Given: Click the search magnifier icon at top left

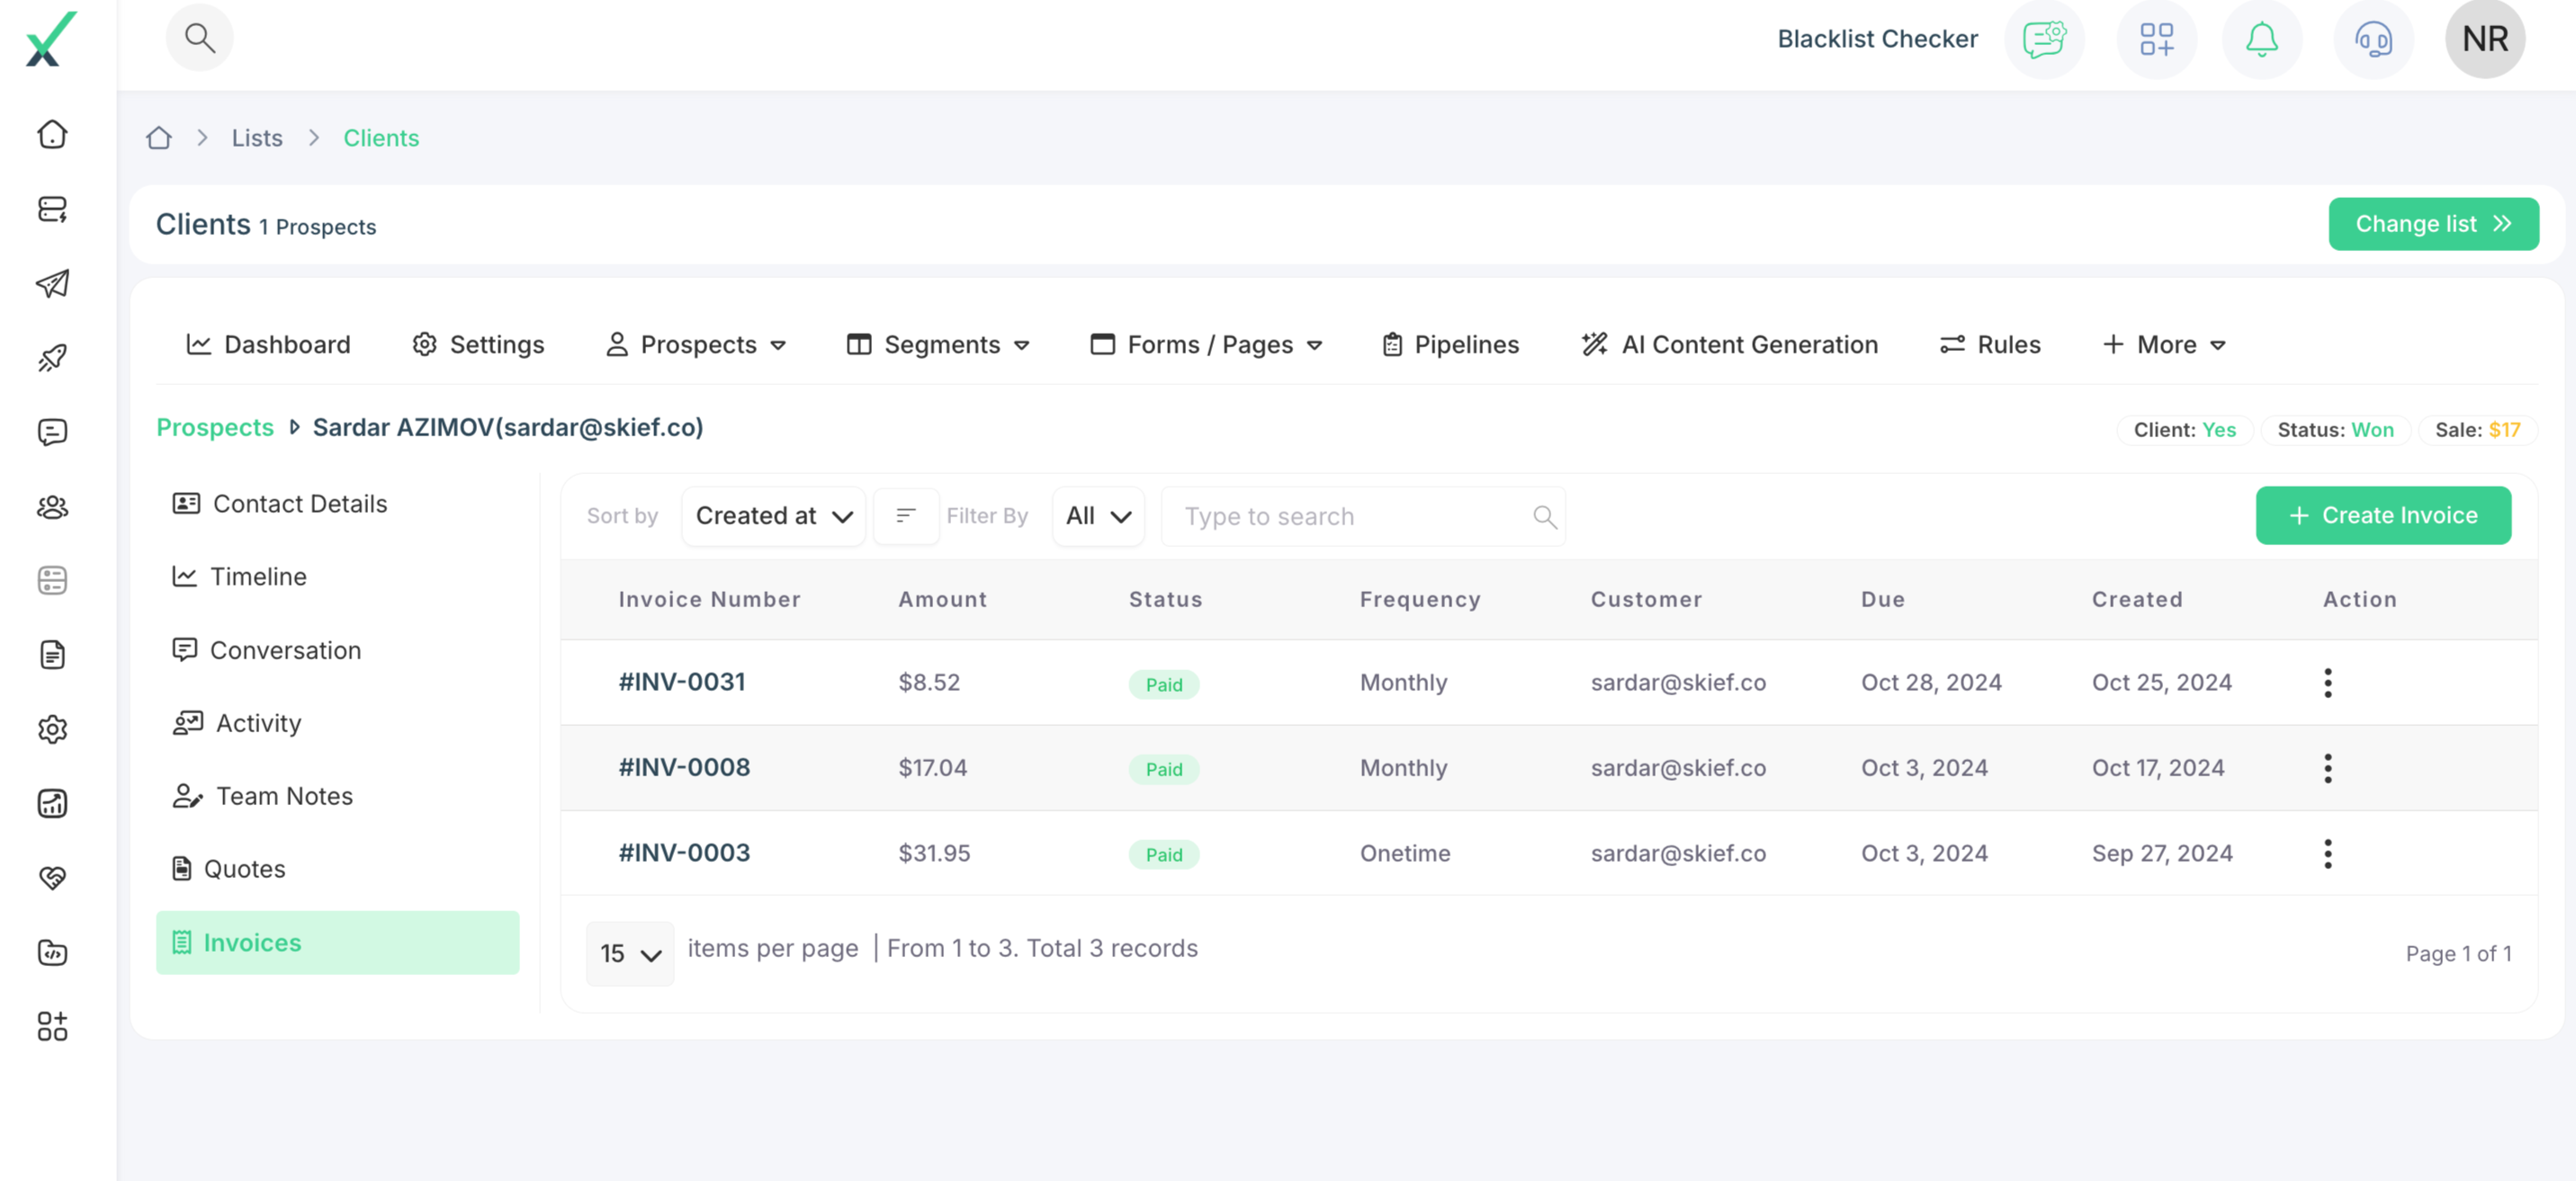Looking at the screenshot, I should coord(199,37).
